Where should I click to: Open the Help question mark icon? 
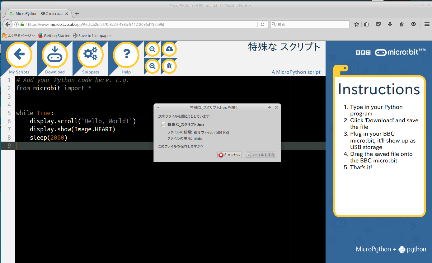(x=126, y=55)
